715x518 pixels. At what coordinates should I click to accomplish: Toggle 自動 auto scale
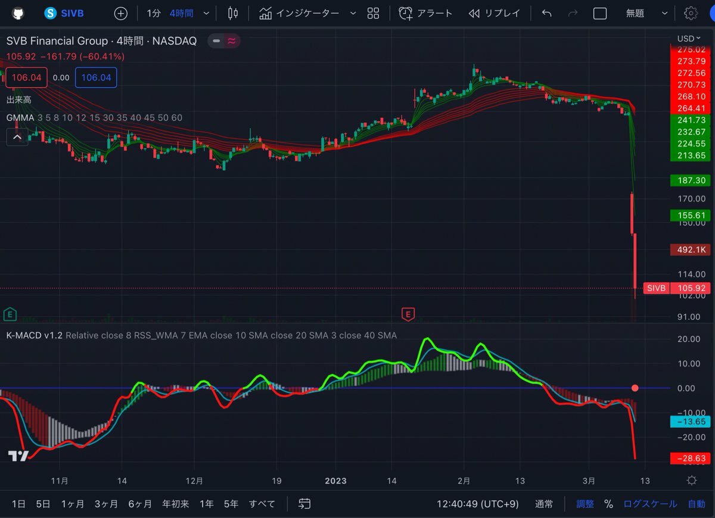(x=697, y=504)
